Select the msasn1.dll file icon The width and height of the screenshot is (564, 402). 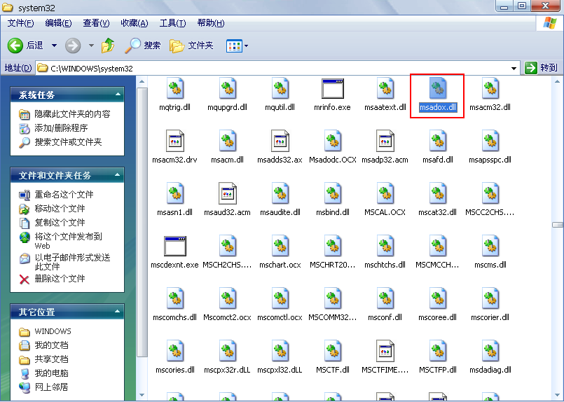pos(175,193)
